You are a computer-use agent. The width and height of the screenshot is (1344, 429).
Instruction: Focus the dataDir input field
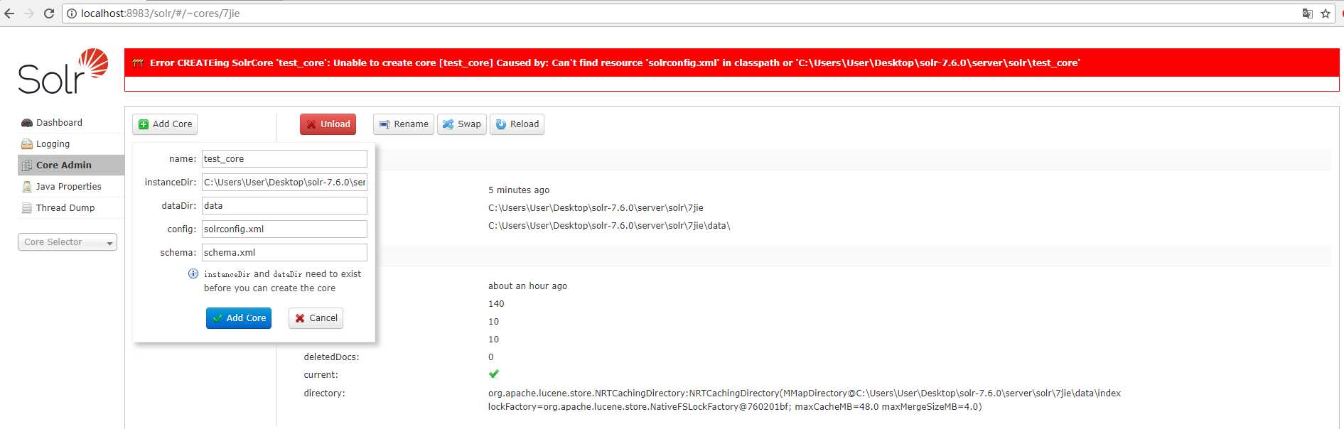point(284,206)
